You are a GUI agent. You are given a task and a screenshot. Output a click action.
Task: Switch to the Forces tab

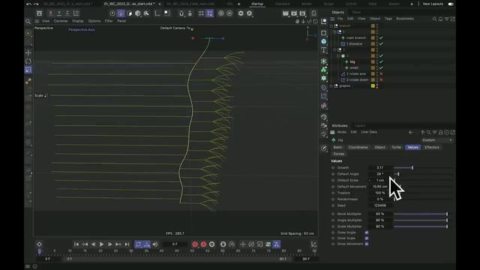tap(338, 154)
